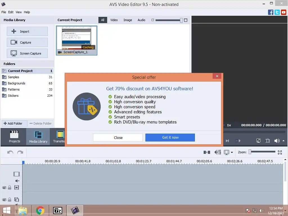Click the preview seek bar

tap(254, 132)
